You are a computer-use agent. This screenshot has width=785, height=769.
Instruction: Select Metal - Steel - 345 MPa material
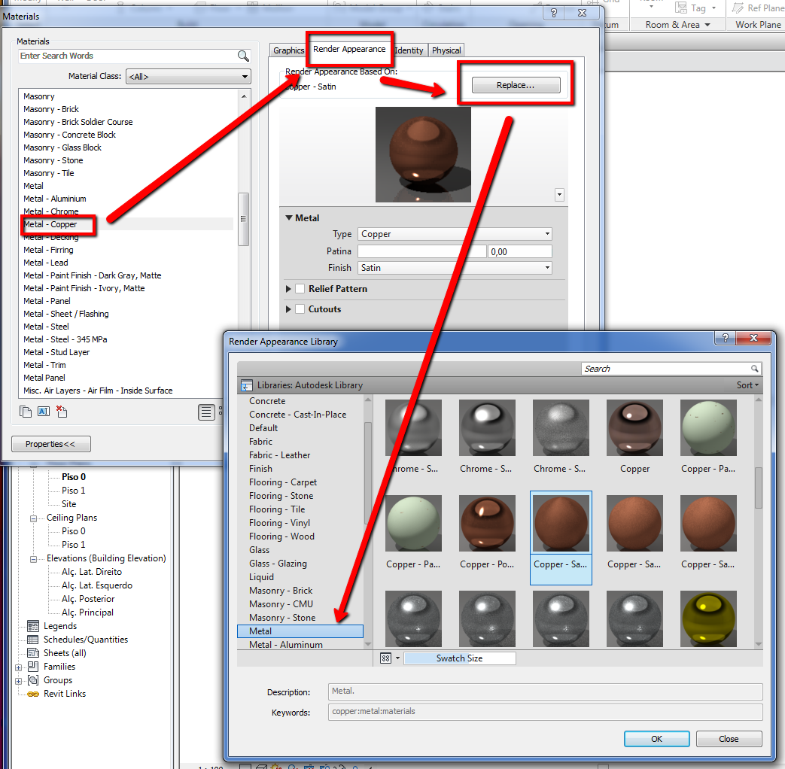[x=65, y=339]
